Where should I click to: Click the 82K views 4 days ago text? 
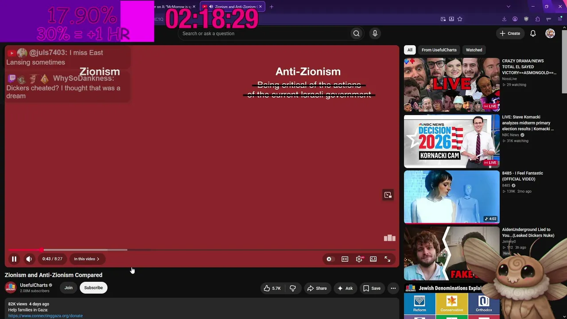[29, 304]
